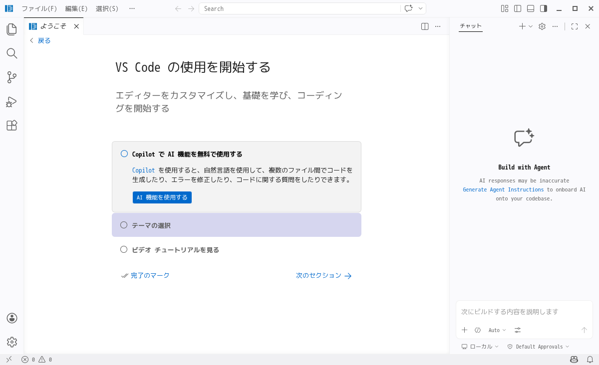The image size is (599, 365).
Task: Click the テーマの選択 step title text
Action: (x=151, y=225)
